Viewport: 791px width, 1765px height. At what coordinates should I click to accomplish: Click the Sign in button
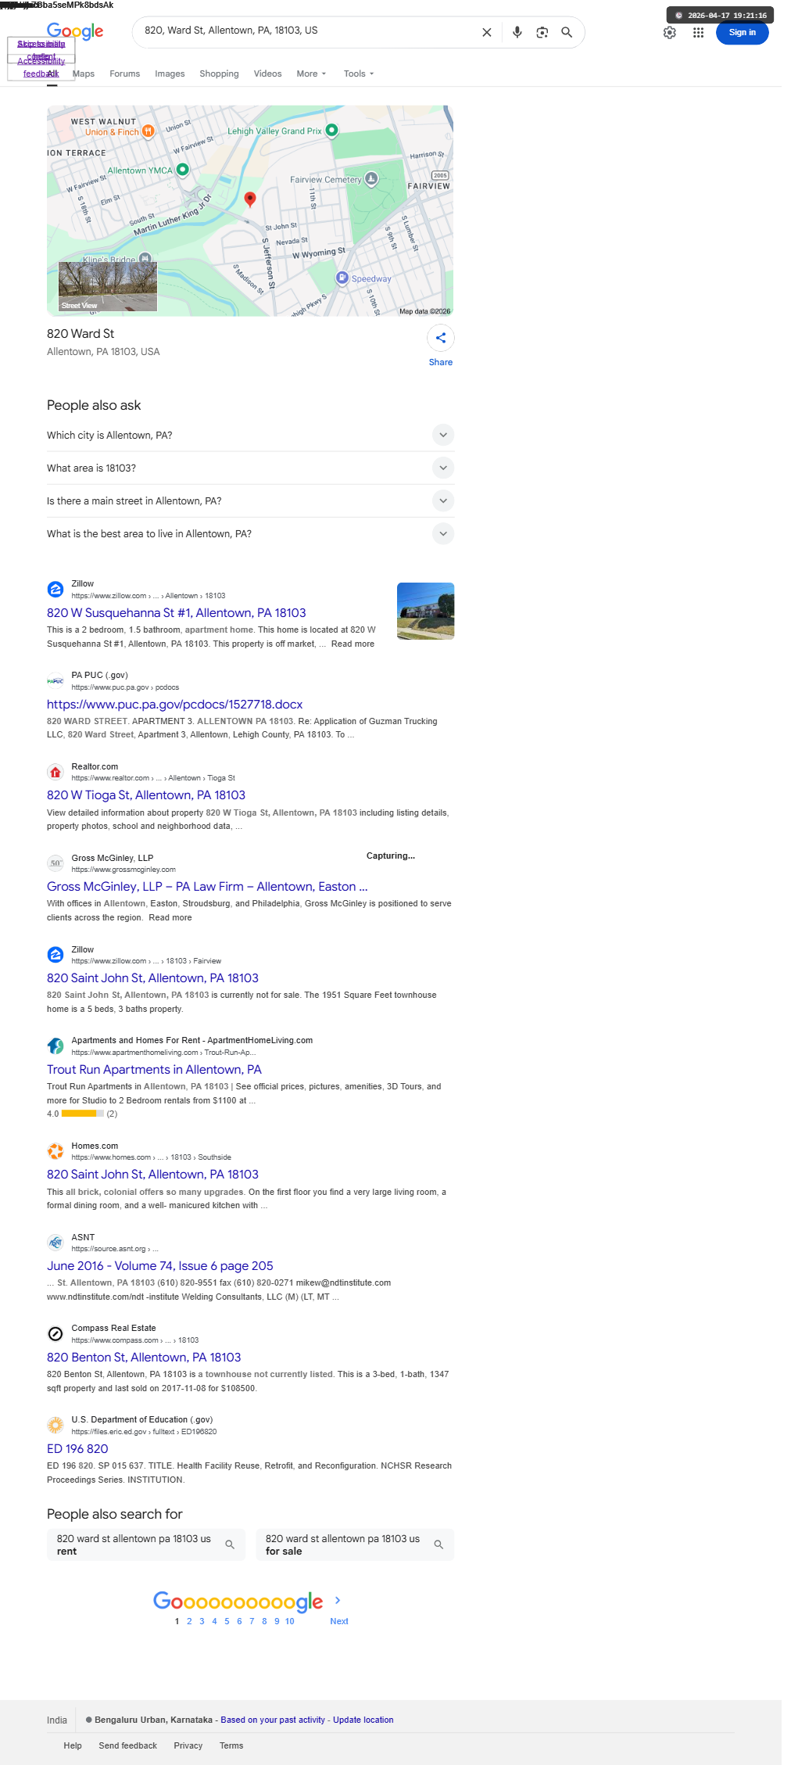(x=742, y=33)
